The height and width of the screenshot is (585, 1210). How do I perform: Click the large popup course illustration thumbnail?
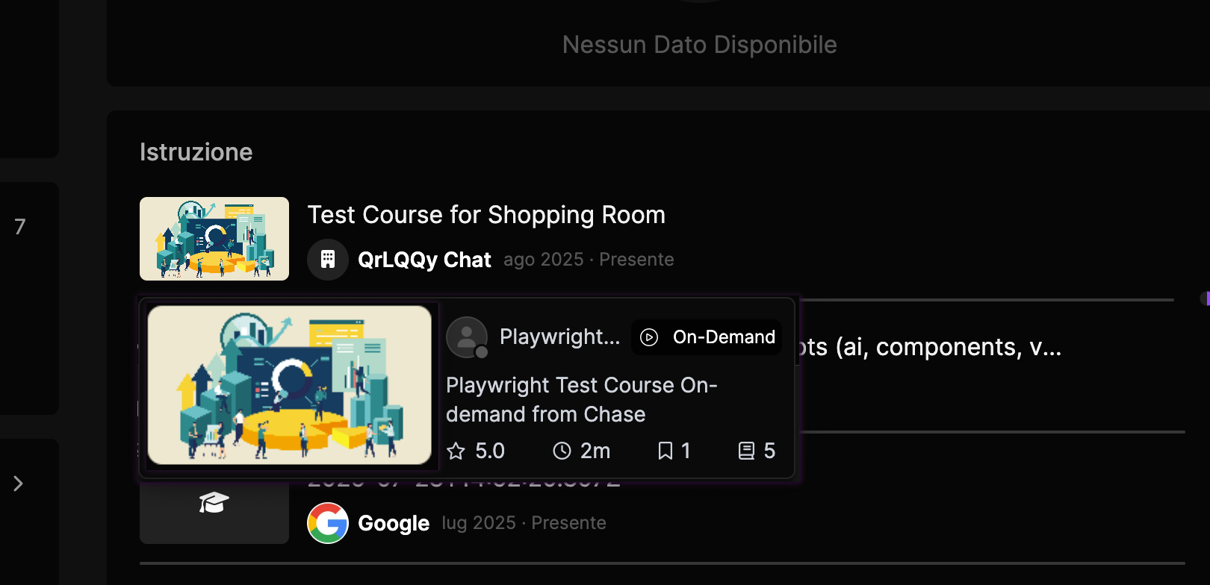[x=290, y=385]
